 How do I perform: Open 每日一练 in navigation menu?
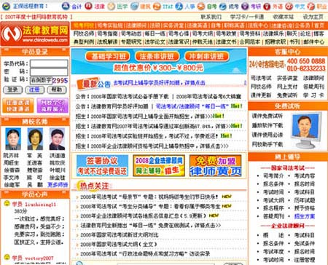155,33
